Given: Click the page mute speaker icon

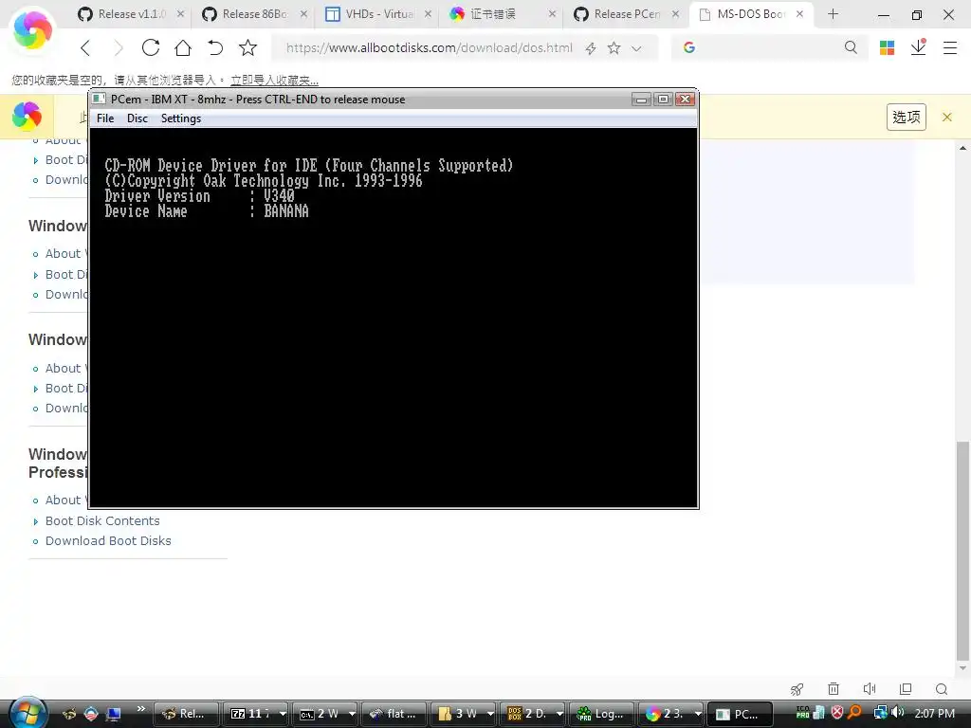Looking at the screenshot, I should point(870,689).
